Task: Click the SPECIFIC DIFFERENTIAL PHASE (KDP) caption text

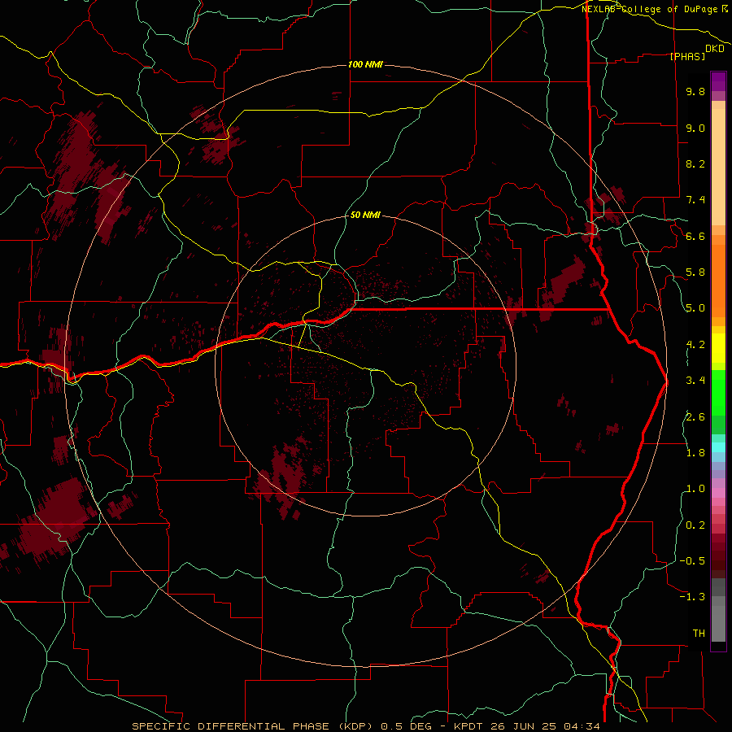Action: coord(253,726)
